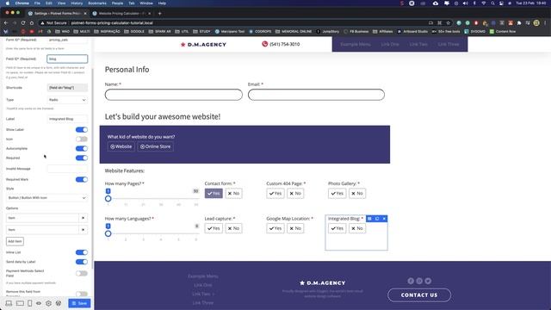Image resolution: width=551 pixels, height=310 pixels.
Task: Select Yes for Google Map Location
Action: [x=275, y=228]
